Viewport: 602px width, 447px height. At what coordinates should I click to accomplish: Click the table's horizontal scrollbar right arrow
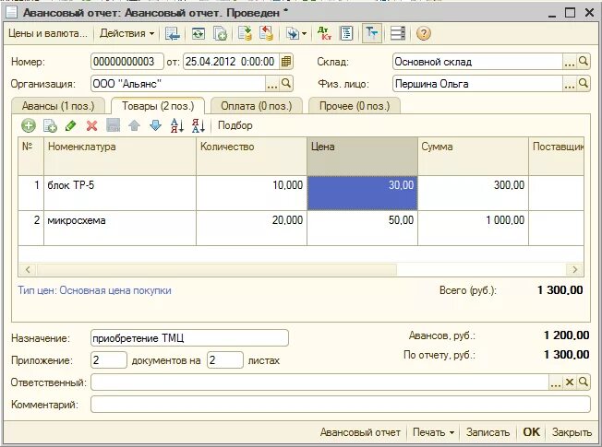point(574,269)
